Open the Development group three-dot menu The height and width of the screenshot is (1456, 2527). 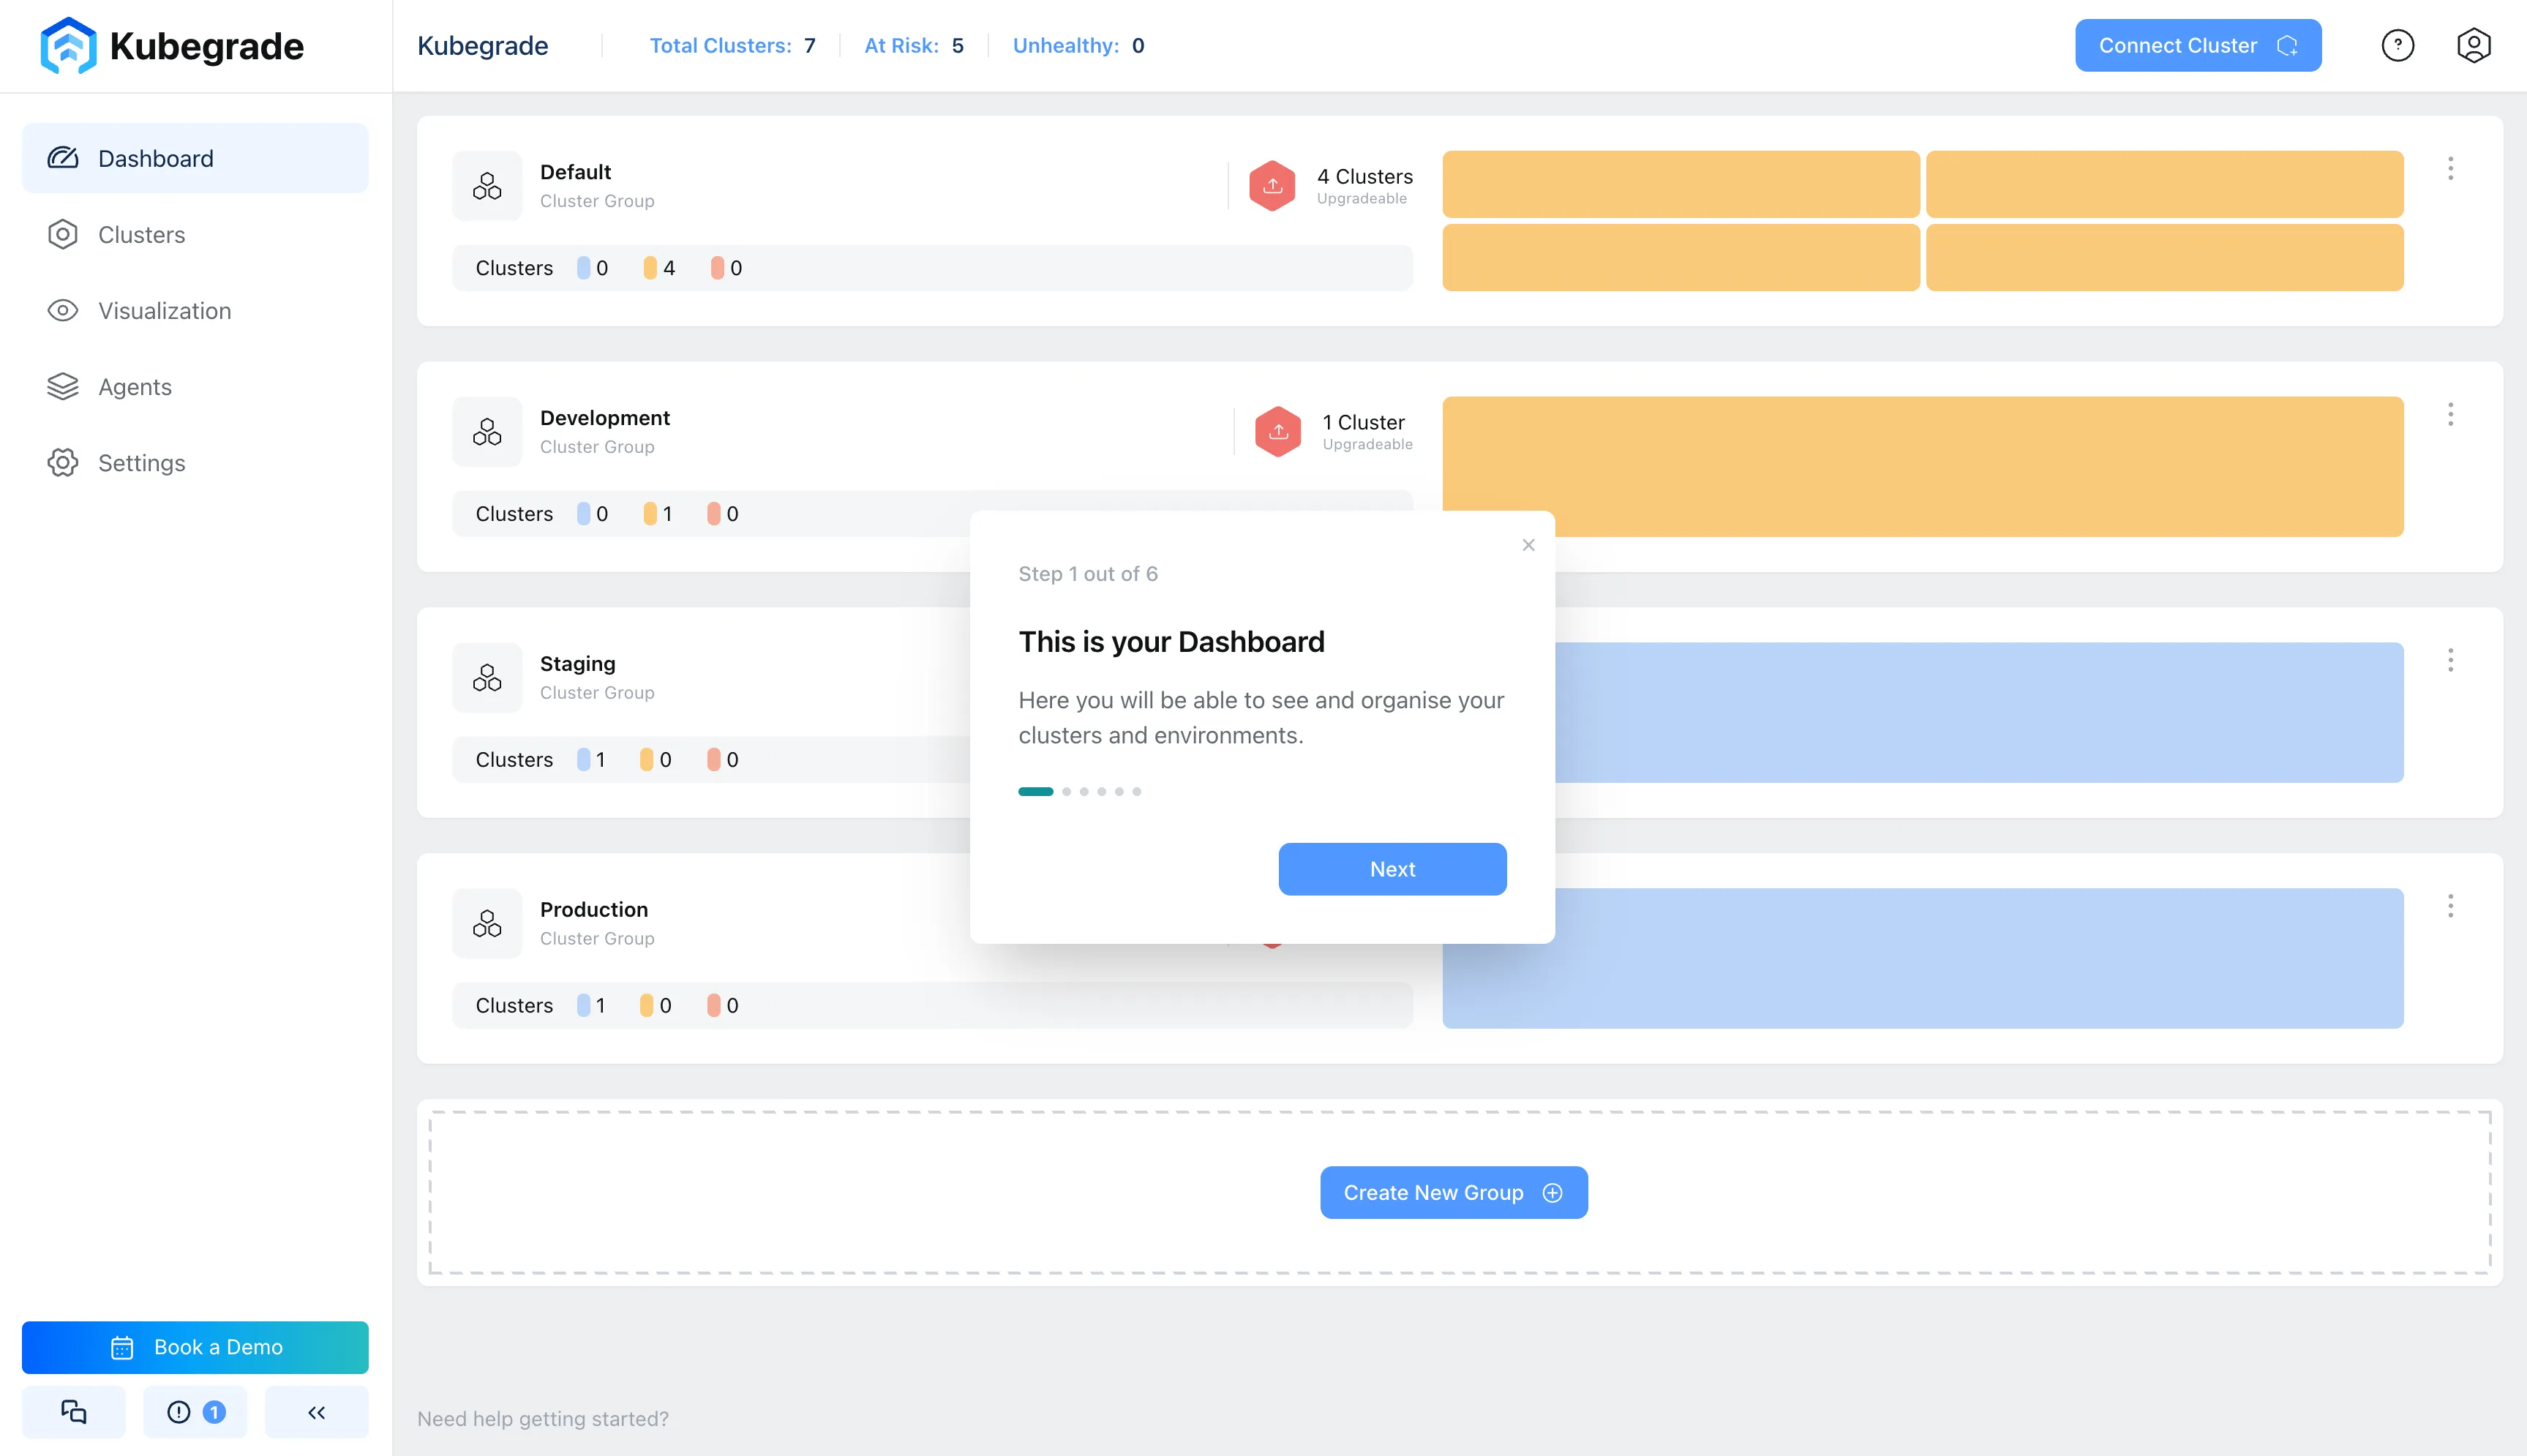tap(2450, 414)
